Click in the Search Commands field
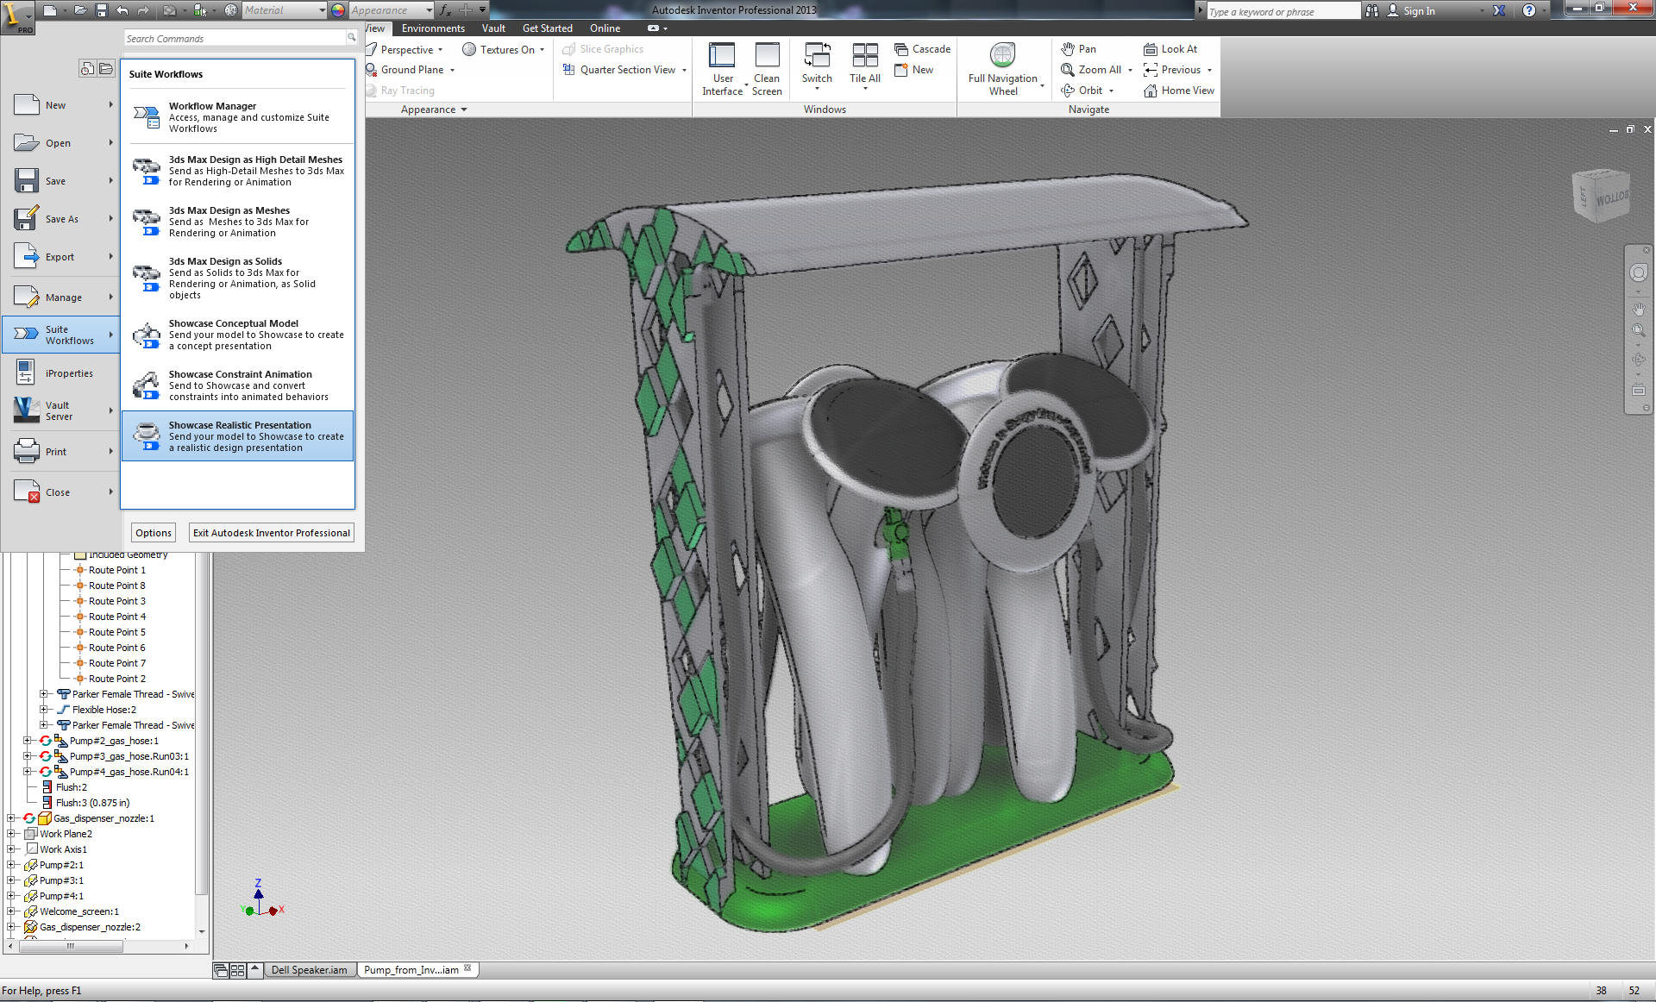1656x1002 pixels. [235, 39]
